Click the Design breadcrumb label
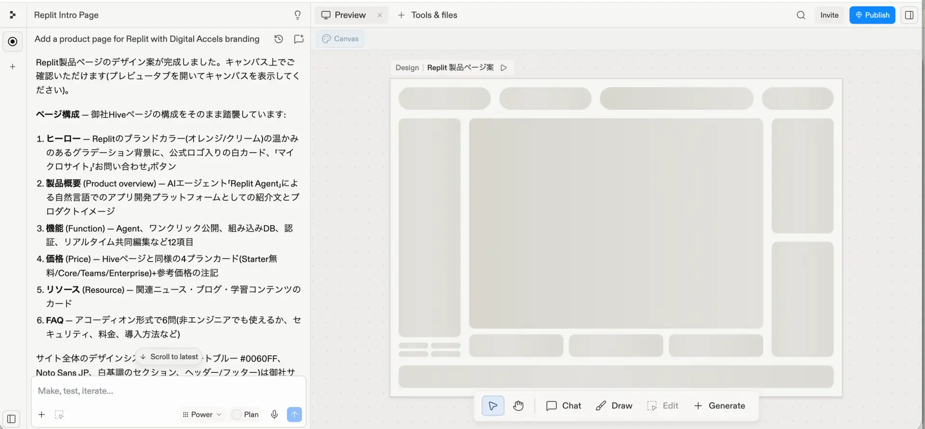 (x=407, y=67)
